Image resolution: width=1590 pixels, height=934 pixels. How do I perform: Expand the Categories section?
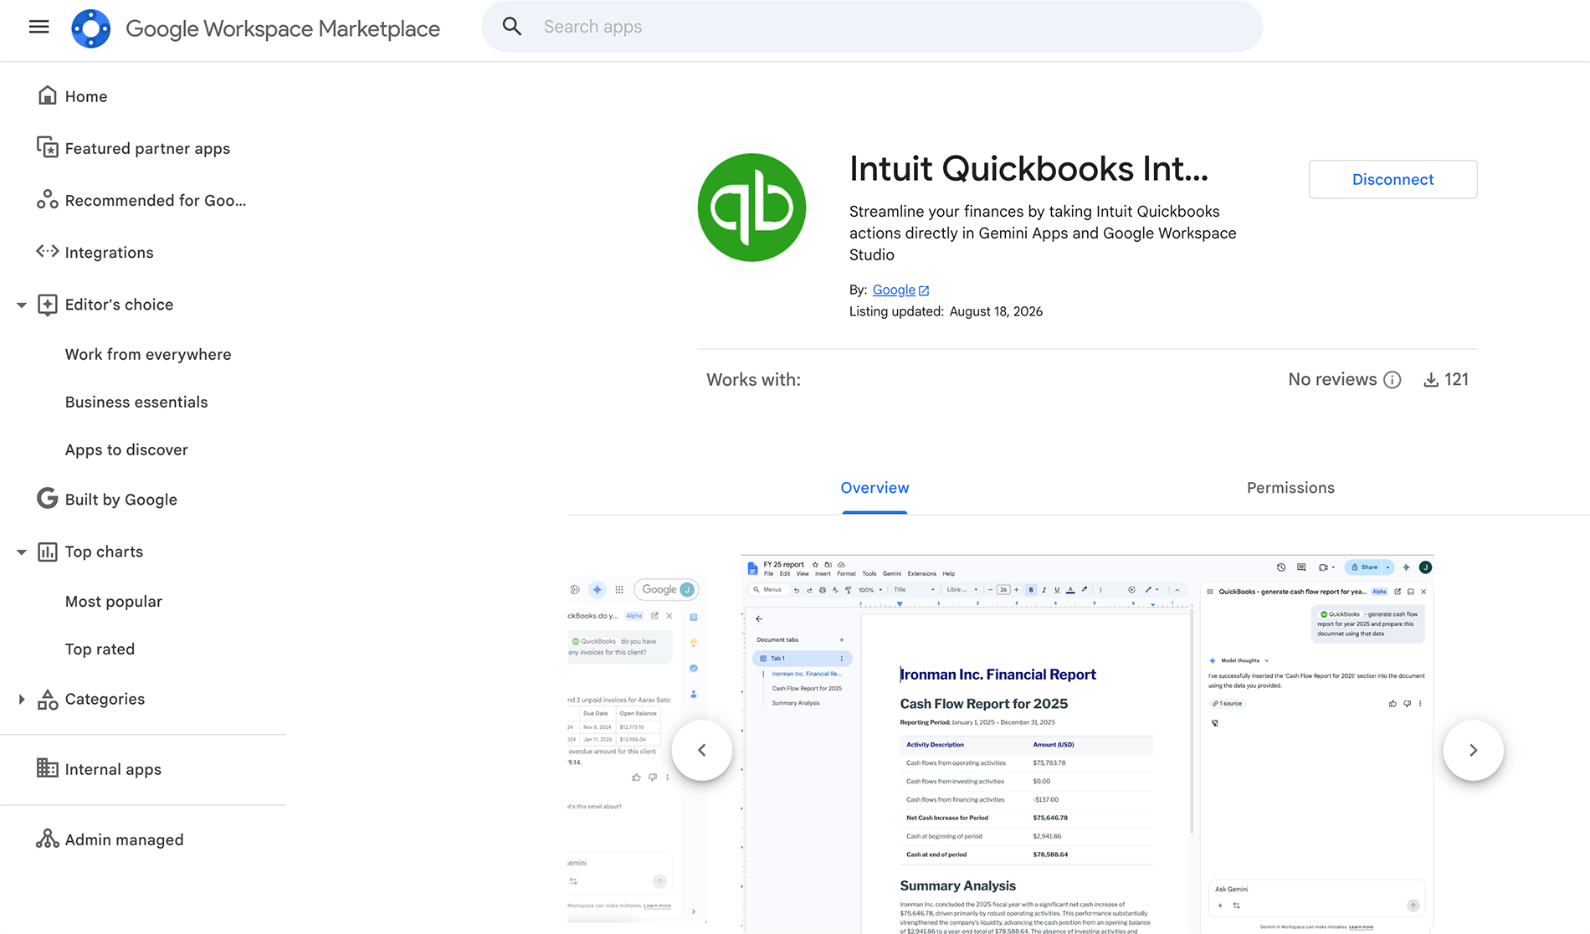(x=22, y=699)
